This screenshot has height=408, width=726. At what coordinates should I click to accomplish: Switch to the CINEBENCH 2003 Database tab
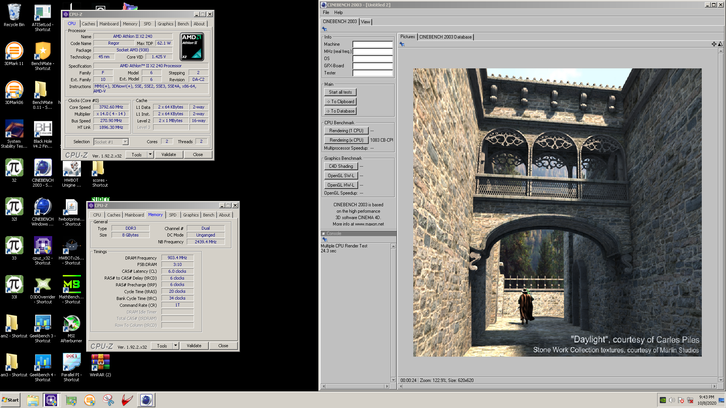pyautogui.click(x=445, y=37)
